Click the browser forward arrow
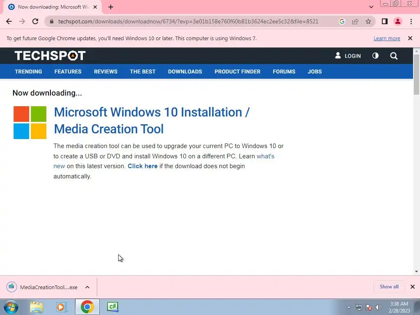Viewport: 420px width, 315px height. [x=22, y=21]
